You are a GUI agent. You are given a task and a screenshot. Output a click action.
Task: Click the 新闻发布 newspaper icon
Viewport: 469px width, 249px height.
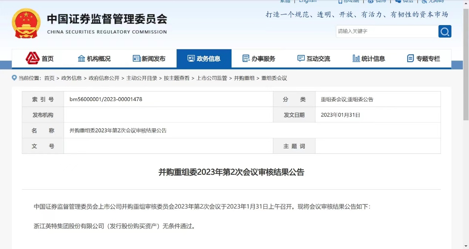(x=136, y=58)
